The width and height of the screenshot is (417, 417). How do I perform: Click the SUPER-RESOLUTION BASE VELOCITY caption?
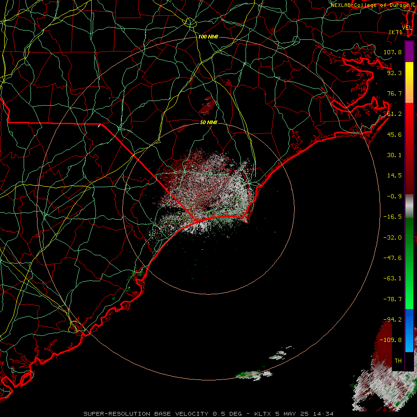(208, 414)
